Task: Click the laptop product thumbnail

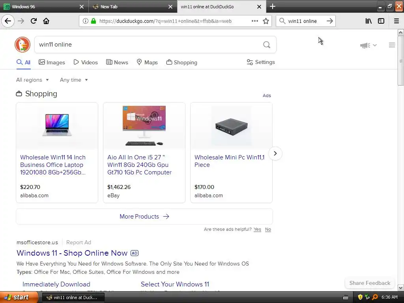Action: click(57, 125)
